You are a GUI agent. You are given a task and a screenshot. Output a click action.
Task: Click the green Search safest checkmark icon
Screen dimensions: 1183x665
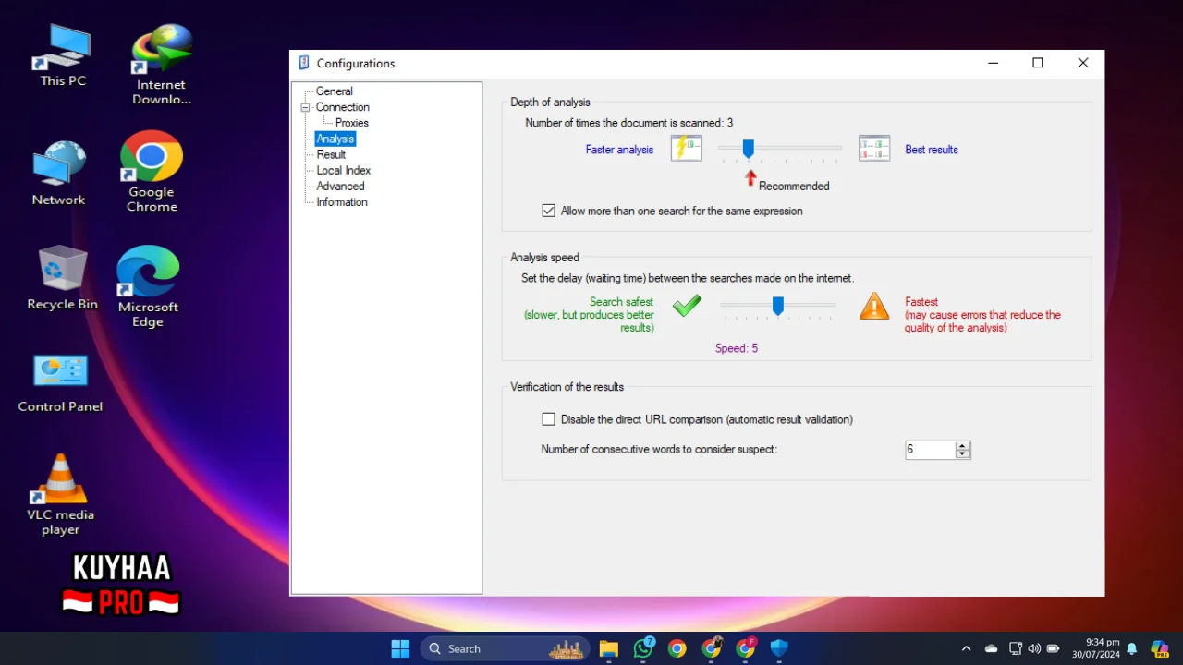pos(687,305)
